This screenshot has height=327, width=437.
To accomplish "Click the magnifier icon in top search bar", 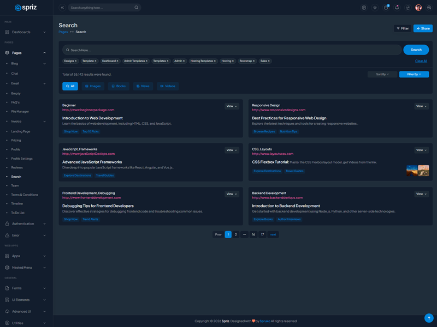I will [x=137, y=8].
